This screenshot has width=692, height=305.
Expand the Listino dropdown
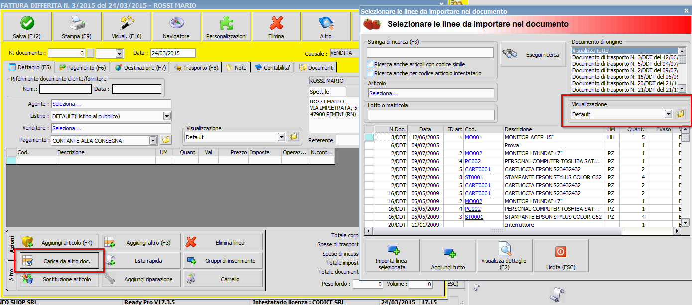[x=167, y=116]
